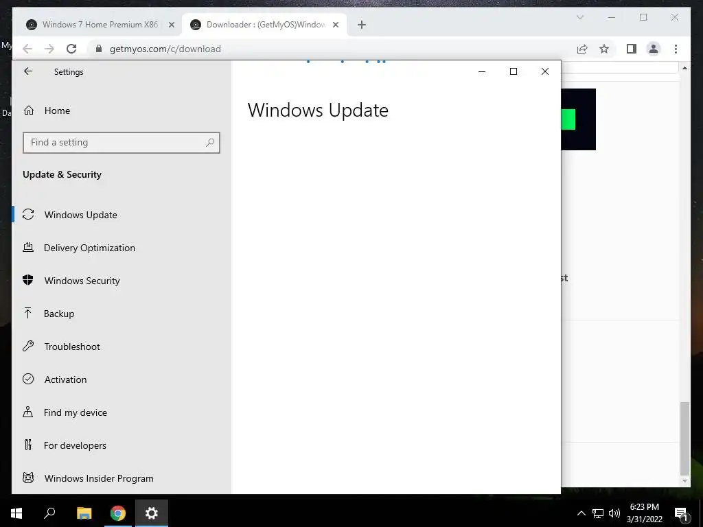Switch to Windows 7 Home Premium X86 tab
This screenshot has height=527, width=703.
100,25
